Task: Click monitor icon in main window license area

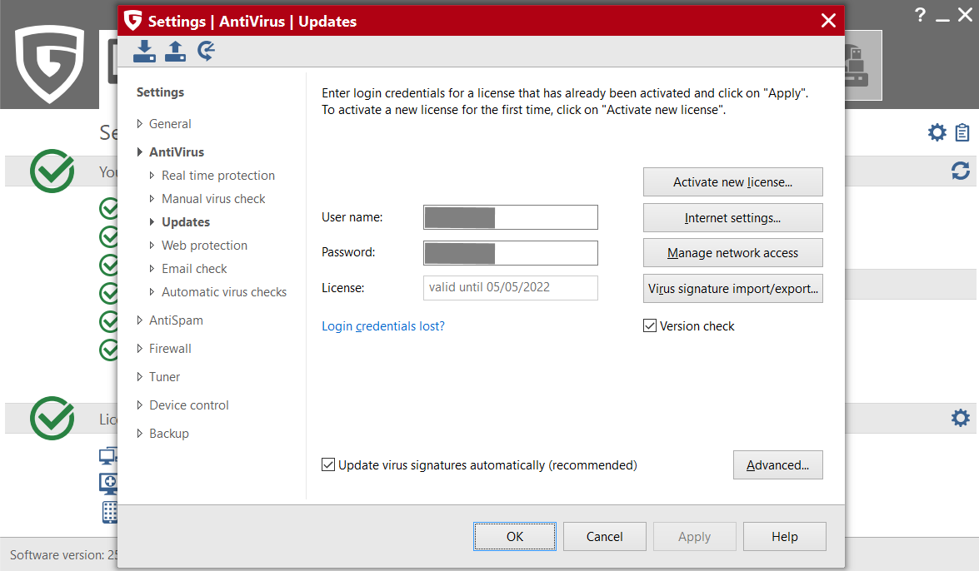Action: (108, 456)
